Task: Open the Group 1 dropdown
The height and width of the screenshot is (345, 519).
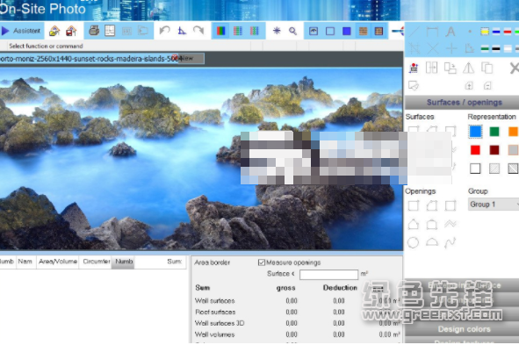Action: click(494, 205)
